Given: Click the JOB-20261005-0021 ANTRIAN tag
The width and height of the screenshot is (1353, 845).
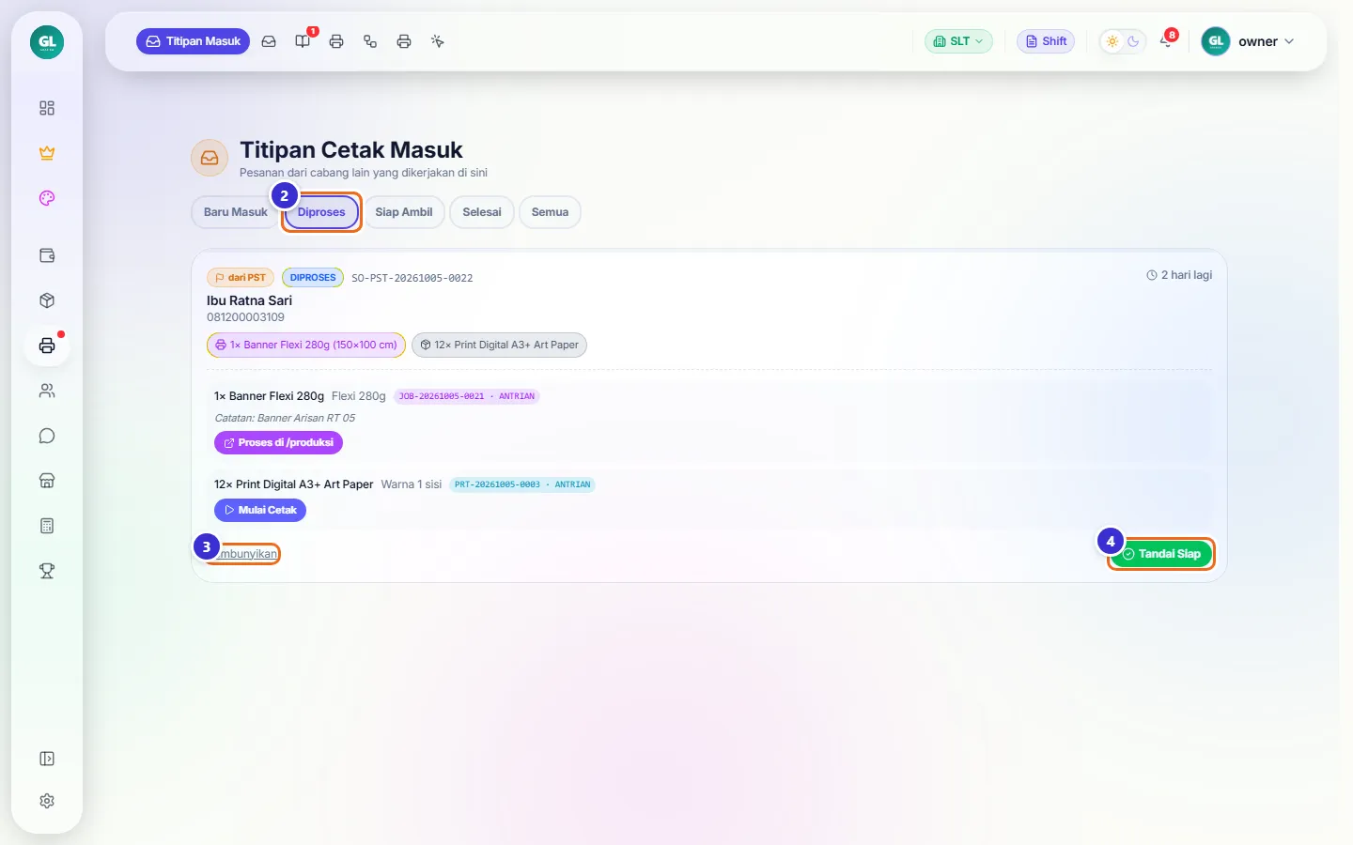Looking at the screenshot, I should [x=467, y=396].
